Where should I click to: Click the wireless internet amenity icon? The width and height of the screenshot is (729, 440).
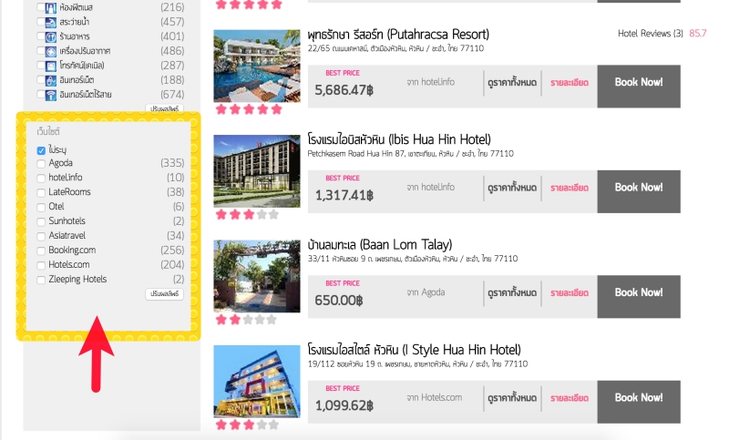coord(51,95)
